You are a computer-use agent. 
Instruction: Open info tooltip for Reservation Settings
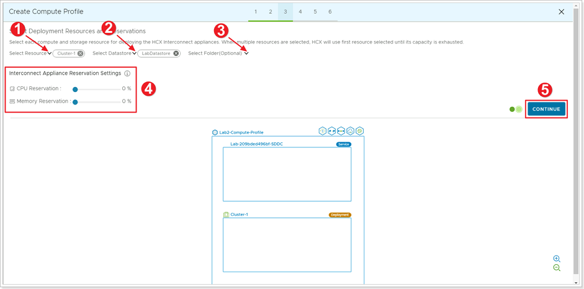pos(127,73)
